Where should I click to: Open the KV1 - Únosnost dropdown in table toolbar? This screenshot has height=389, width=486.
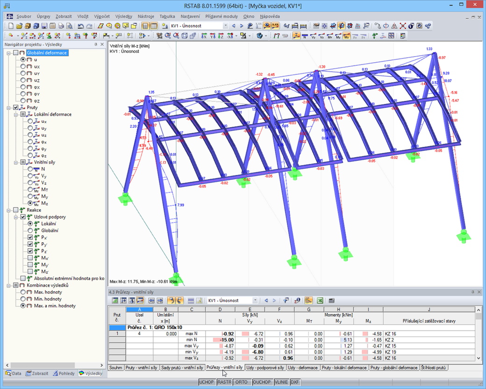coord(255,300)
